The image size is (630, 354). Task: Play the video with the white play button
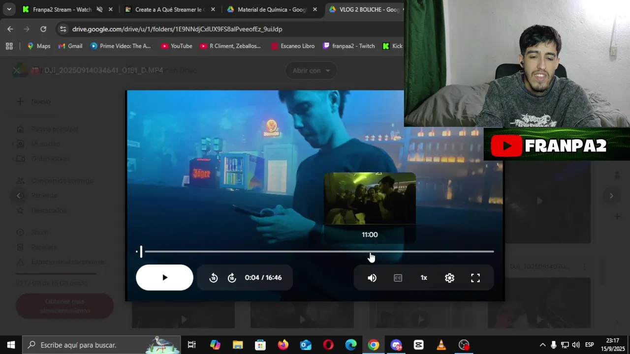click(164, 277)
